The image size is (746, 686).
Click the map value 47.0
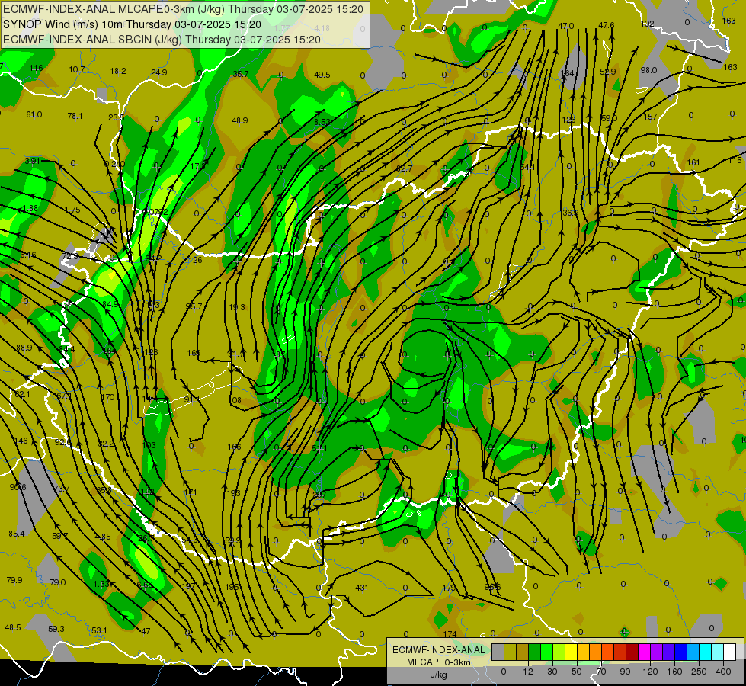565,26
